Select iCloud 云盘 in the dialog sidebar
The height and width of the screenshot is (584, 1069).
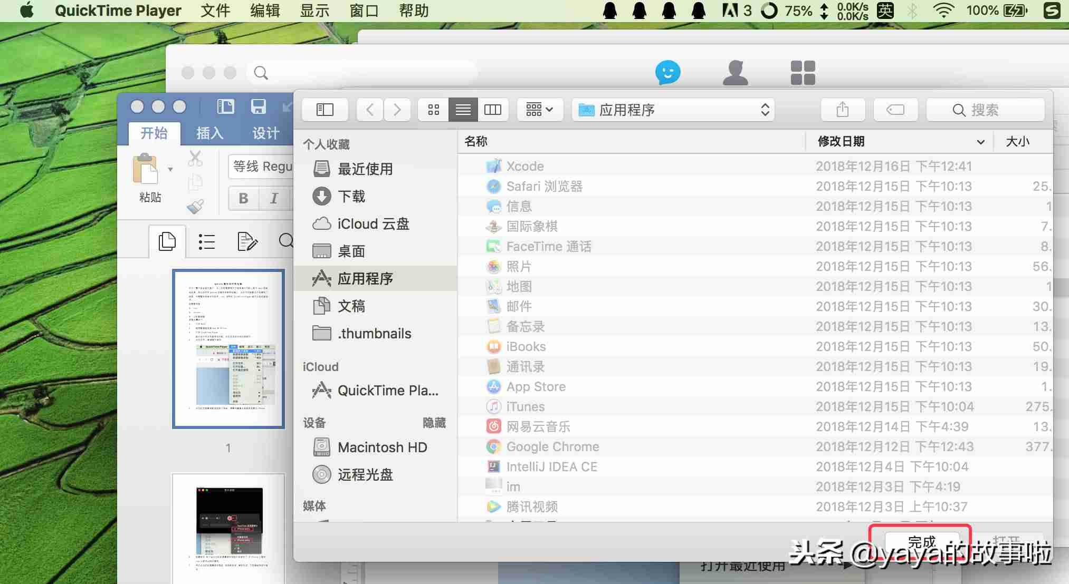point(376,223)
